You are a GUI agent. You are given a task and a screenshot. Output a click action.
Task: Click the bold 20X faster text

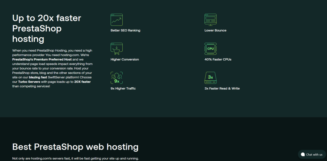coord(82,82)
